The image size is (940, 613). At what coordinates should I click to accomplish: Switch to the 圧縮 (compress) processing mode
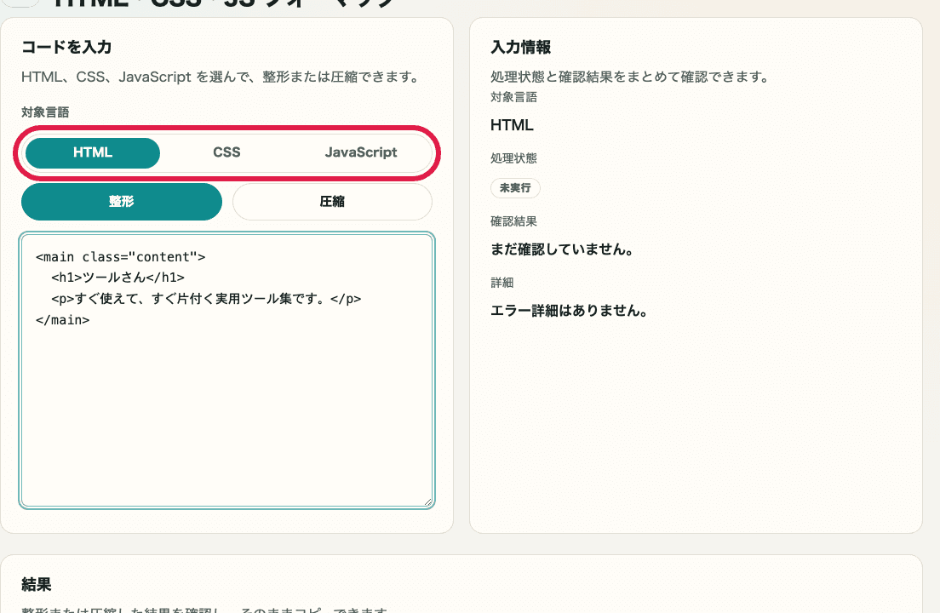coord(332,201)
